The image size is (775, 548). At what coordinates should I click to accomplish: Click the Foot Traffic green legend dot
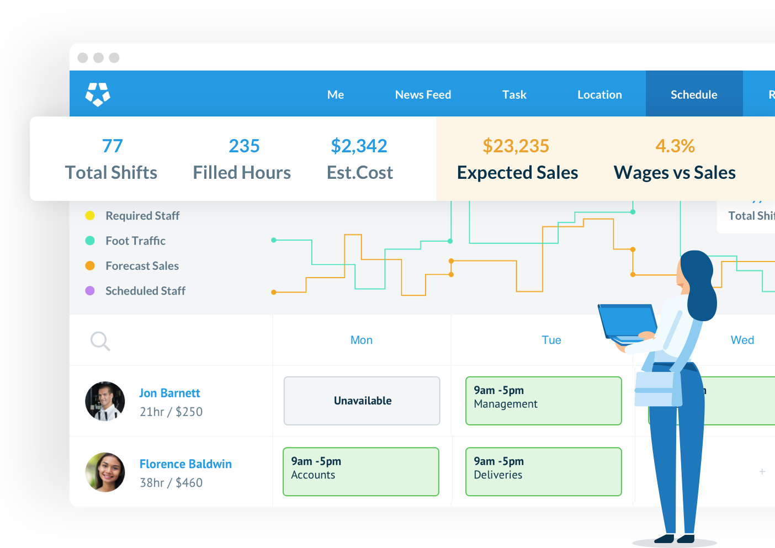[x=90, y=241]
